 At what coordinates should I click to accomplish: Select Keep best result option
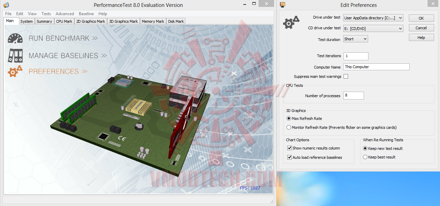click(365, 157)
